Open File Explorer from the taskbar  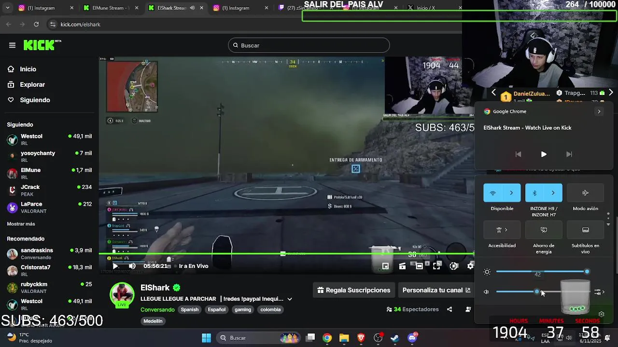coord(344,338)
